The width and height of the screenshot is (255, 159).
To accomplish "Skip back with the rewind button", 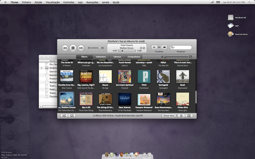I will (x=65, y=48).
